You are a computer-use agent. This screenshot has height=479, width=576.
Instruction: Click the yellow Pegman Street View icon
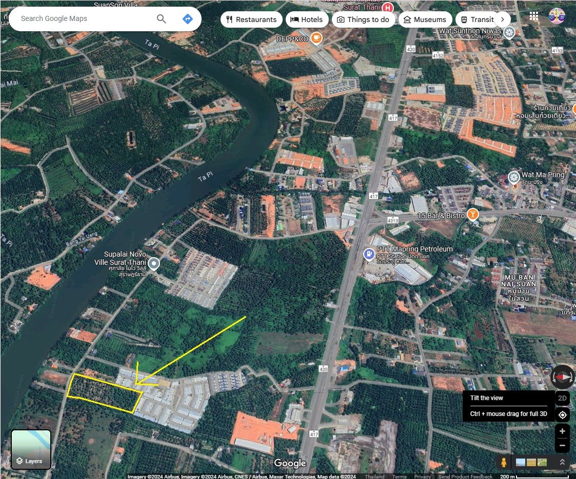point(504,462)
